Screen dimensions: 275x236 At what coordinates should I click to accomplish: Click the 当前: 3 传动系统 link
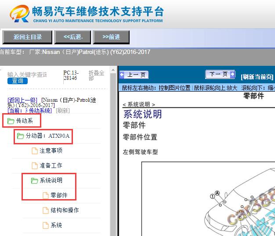(x=29, y=111)
